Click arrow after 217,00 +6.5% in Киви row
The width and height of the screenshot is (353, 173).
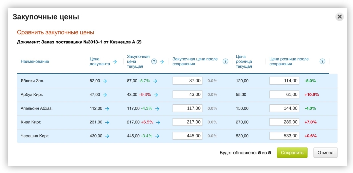(x=158, y=122)
